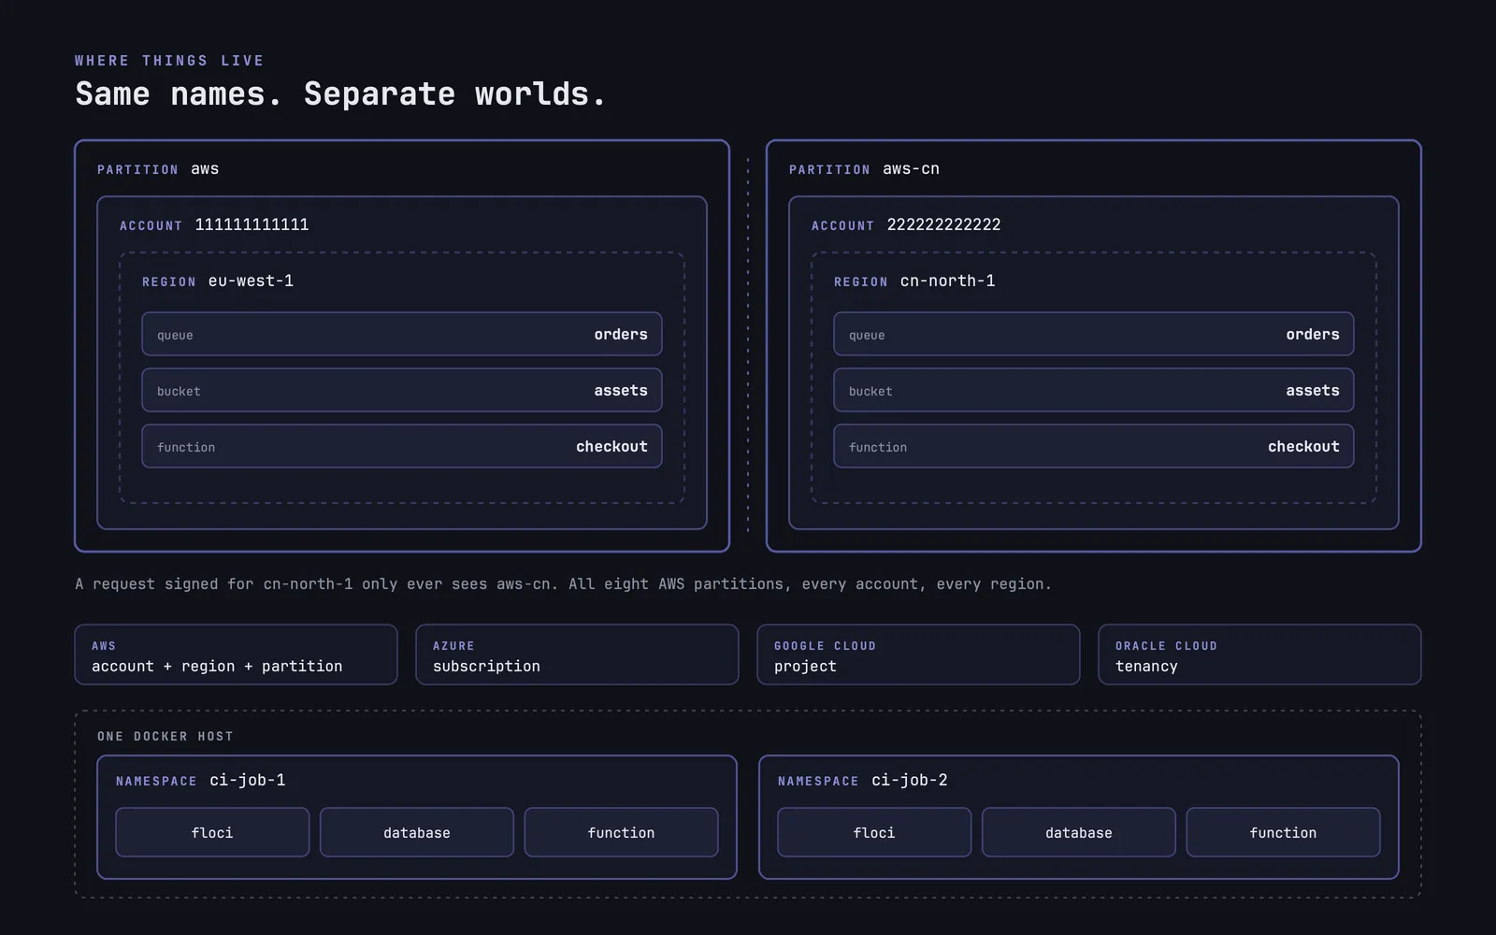Image resolution: width=1496 pixels, height=935 pixels.
Task: Click the AWS account + region + partition card
Action: (236, 654)
